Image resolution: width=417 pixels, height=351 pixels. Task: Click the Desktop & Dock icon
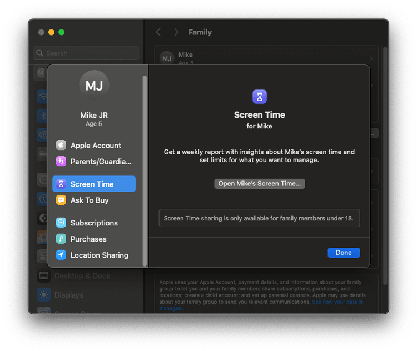[43, 275]
